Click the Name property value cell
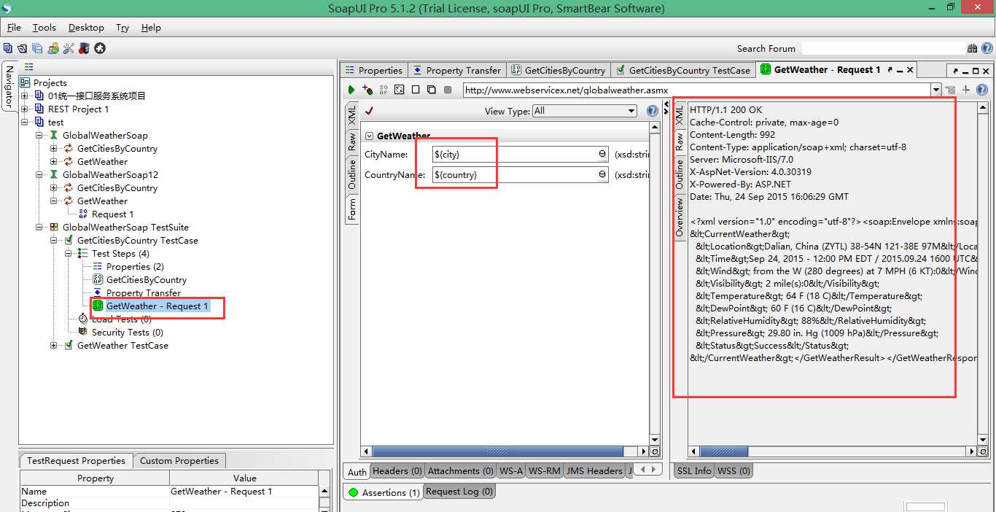This screenshot has width=996, height=512. [244, 492]
